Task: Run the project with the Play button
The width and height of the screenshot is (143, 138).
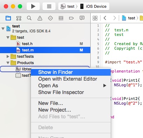Action: click(x=33, y=6)
